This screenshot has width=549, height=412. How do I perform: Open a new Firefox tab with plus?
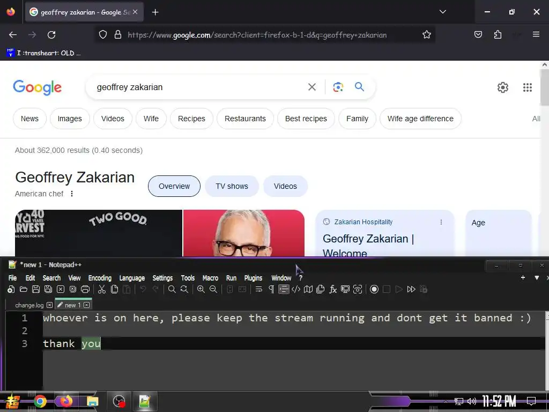(x=155, y=12)
